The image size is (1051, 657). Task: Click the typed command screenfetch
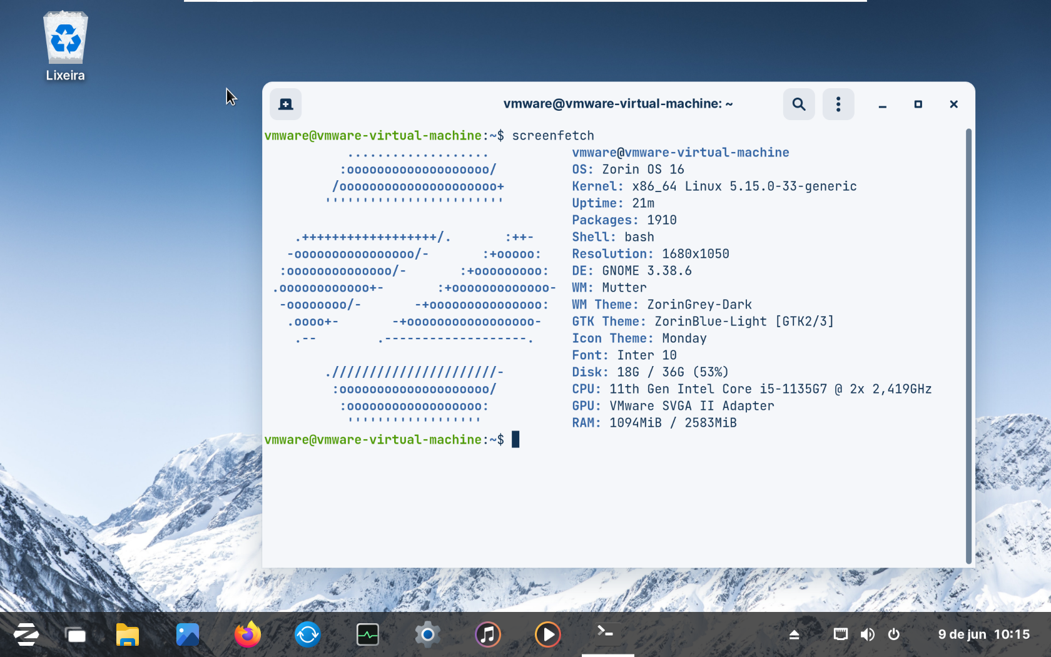(553, 136)
